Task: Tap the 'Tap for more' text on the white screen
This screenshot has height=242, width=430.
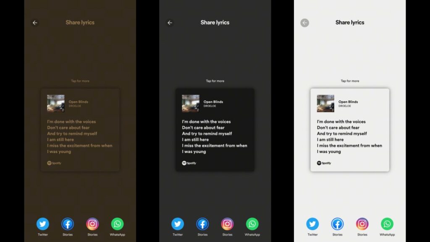Action: click(x=350, y=81)
